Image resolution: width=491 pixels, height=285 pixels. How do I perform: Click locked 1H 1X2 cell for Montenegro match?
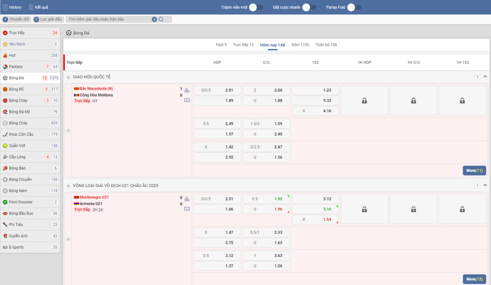coord(463,209)
